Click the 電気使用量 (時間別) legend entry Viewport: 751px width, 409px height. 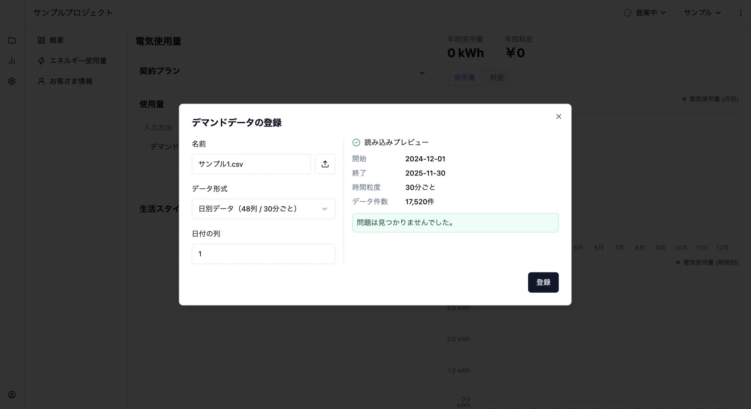click(x=707, y=263)
